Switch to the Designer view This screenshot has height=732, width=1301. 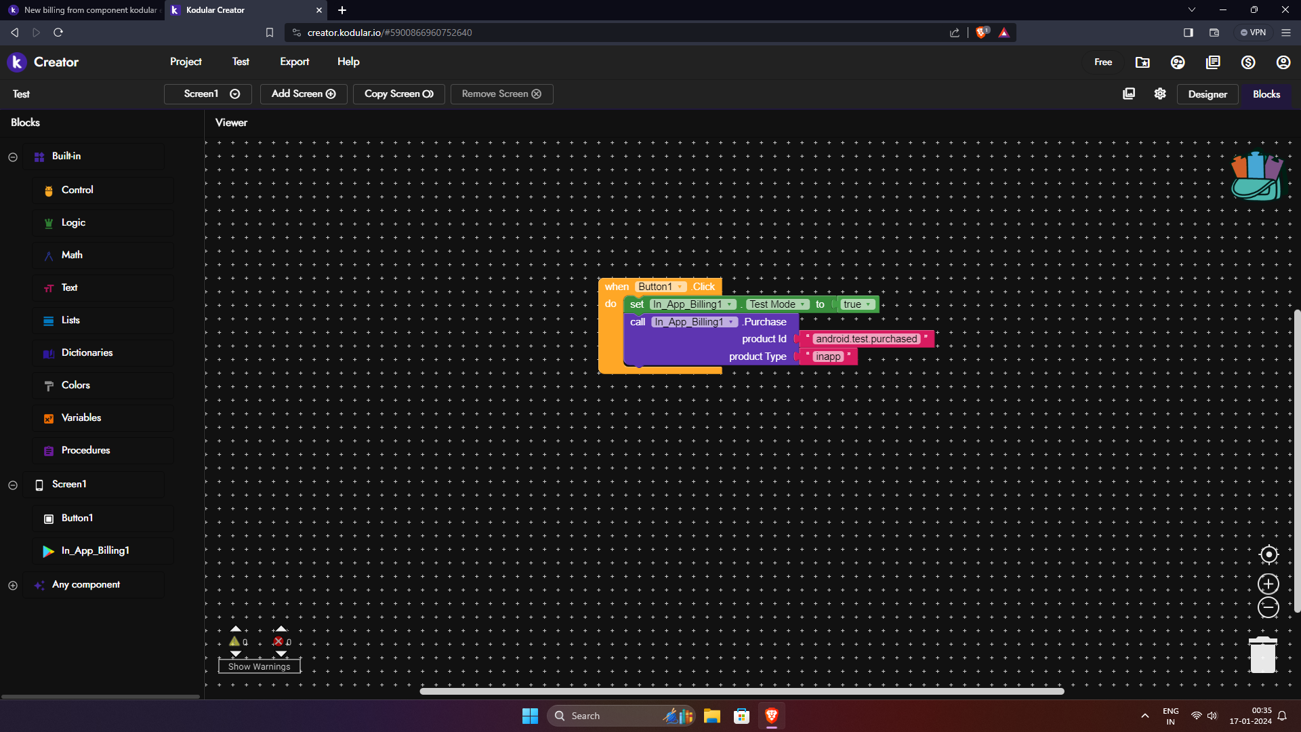(x=1207, y=94)
